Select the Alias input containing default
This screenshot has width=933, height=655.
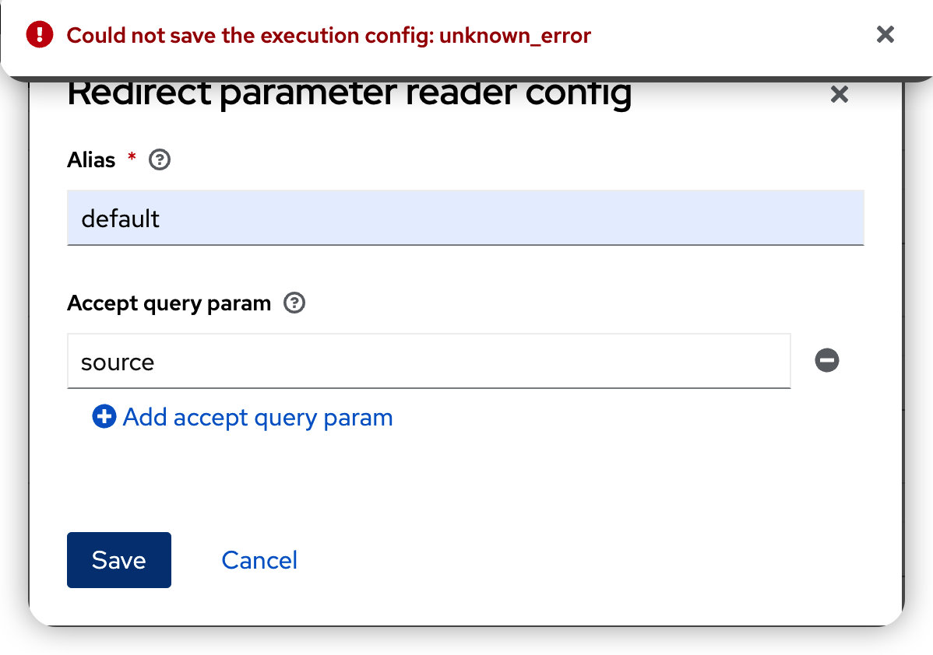coord(466,218)
